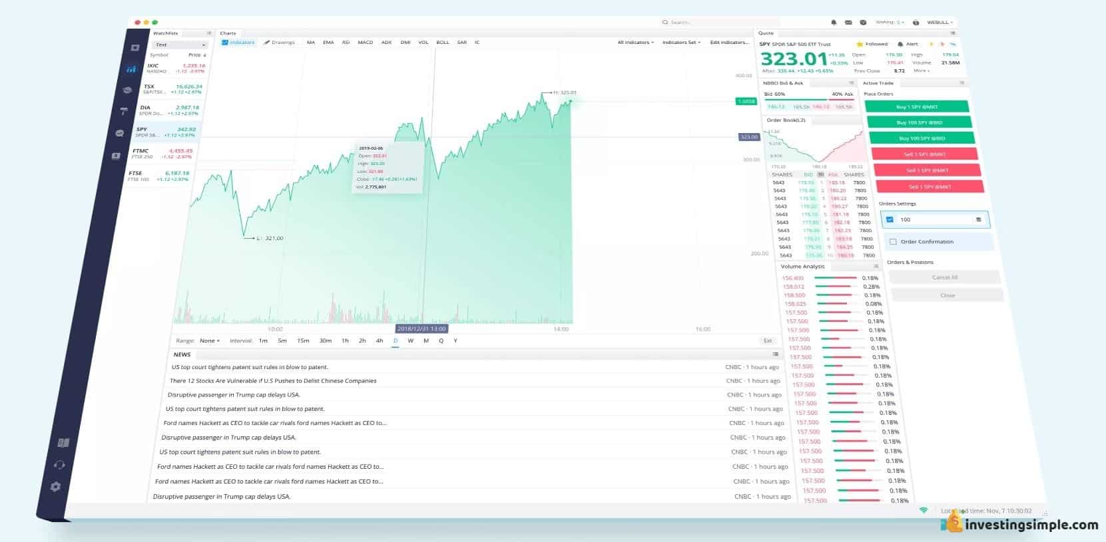The height and width of the screenshot is (542, 1106).
Task: Open the NEWS panel menu icon
Action: [x=775, y=354]
